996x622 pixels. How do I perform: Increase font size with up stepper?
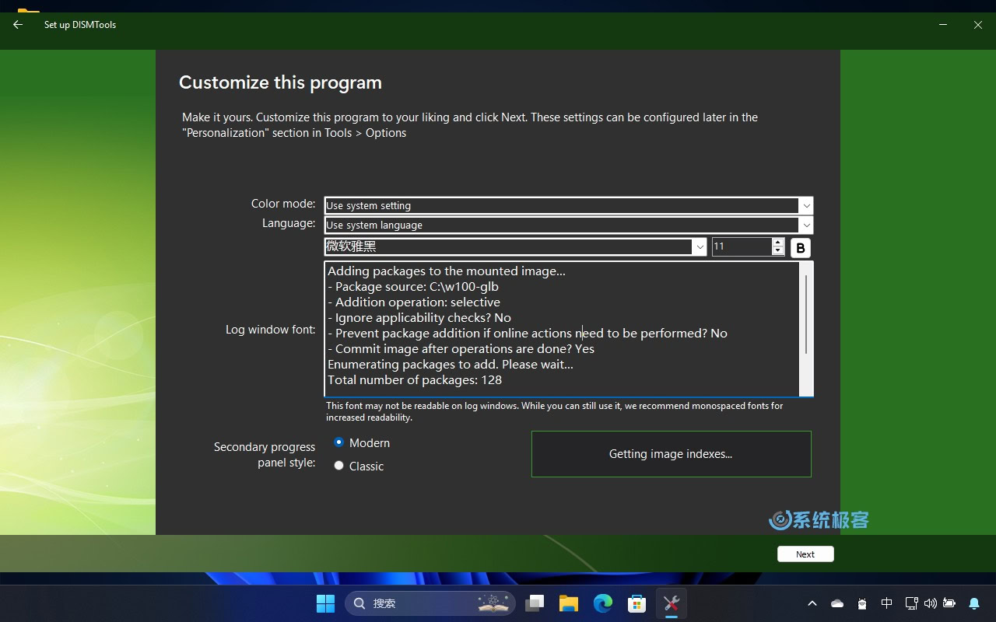click(x=778, y=243)
